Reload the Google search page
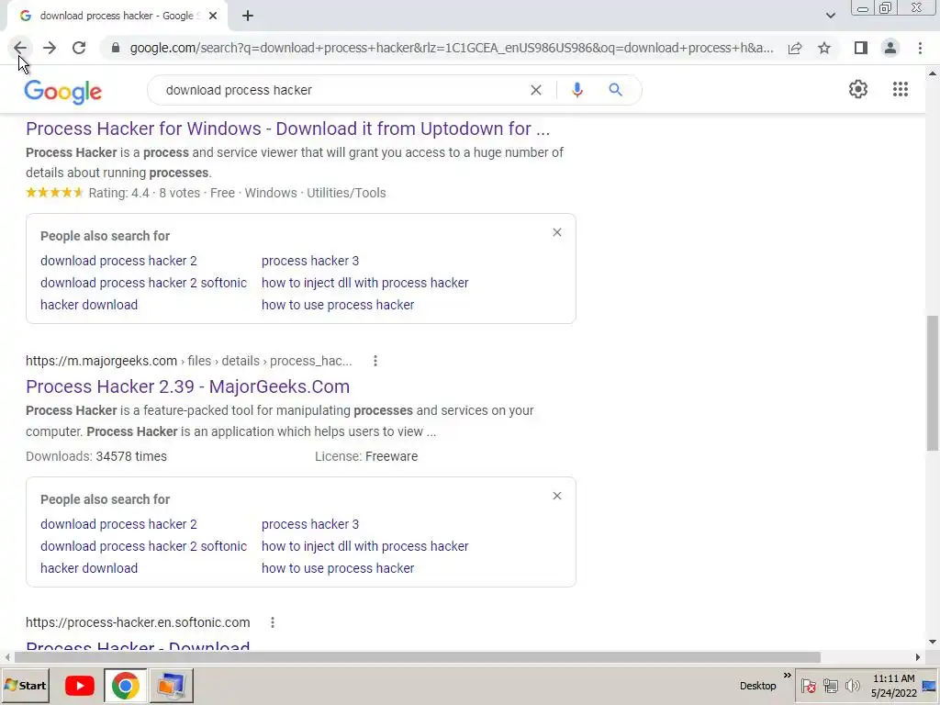This screenshot has height=705, width=940. (x=79, y=48)
